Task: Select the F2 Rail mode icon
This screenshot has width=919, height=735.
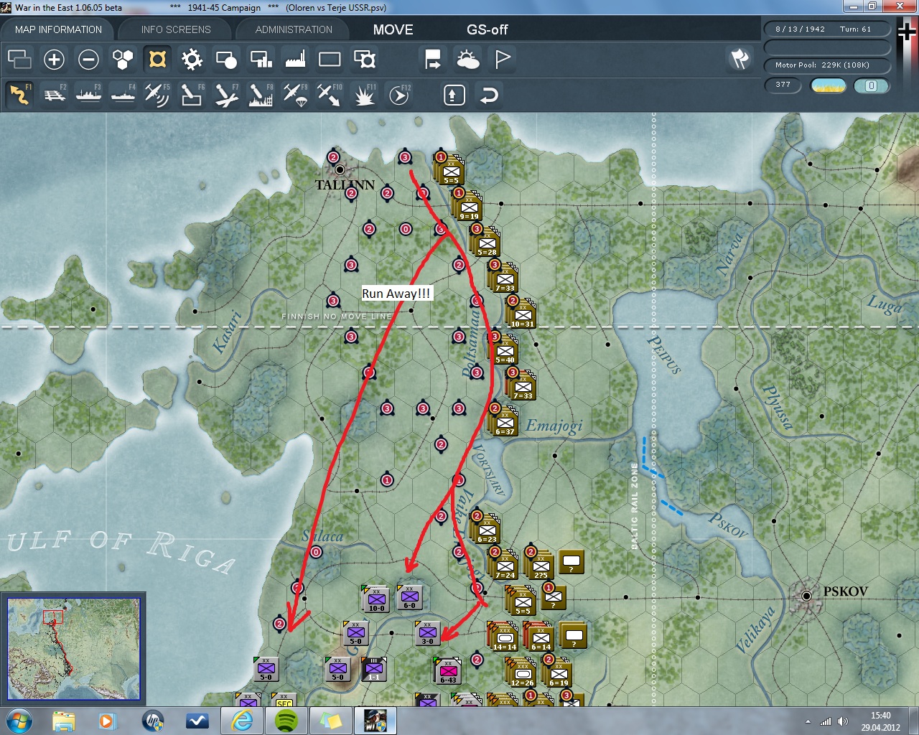Action: coord(54,95)
